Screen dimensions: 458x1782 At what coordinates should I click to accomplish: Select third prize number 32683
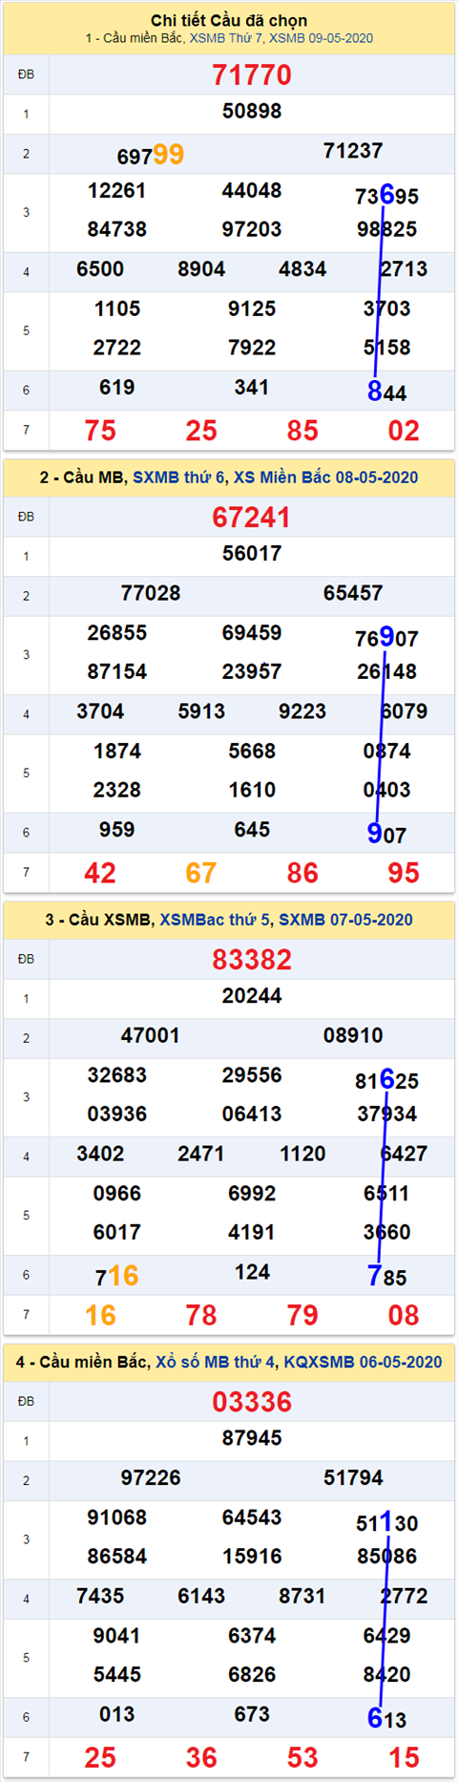click(117, 1075)
